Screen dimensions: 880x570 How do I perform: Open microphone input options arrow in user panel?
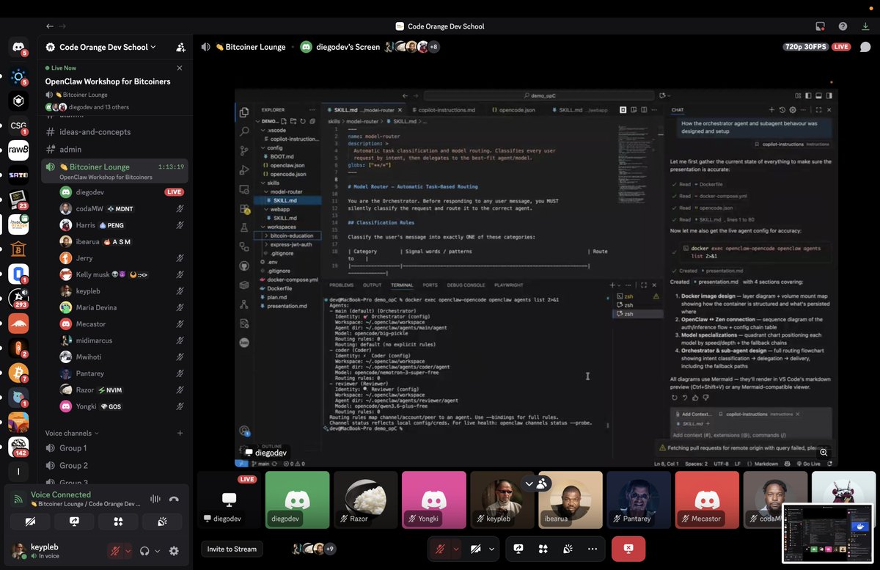pos(128,551)
